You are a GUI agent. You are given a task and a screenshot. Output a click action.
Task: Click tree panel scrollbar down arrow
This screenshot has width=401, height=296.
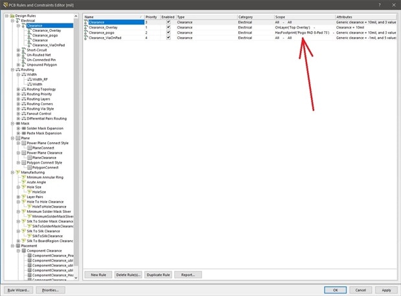pos(76,278)
